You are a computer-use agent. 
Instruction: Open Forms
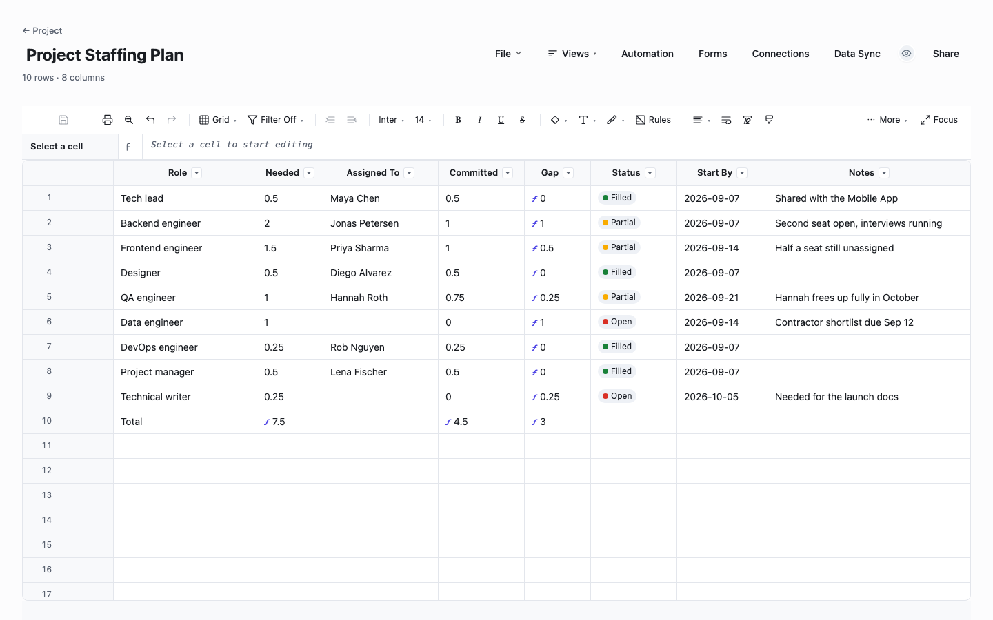point(712,54)
